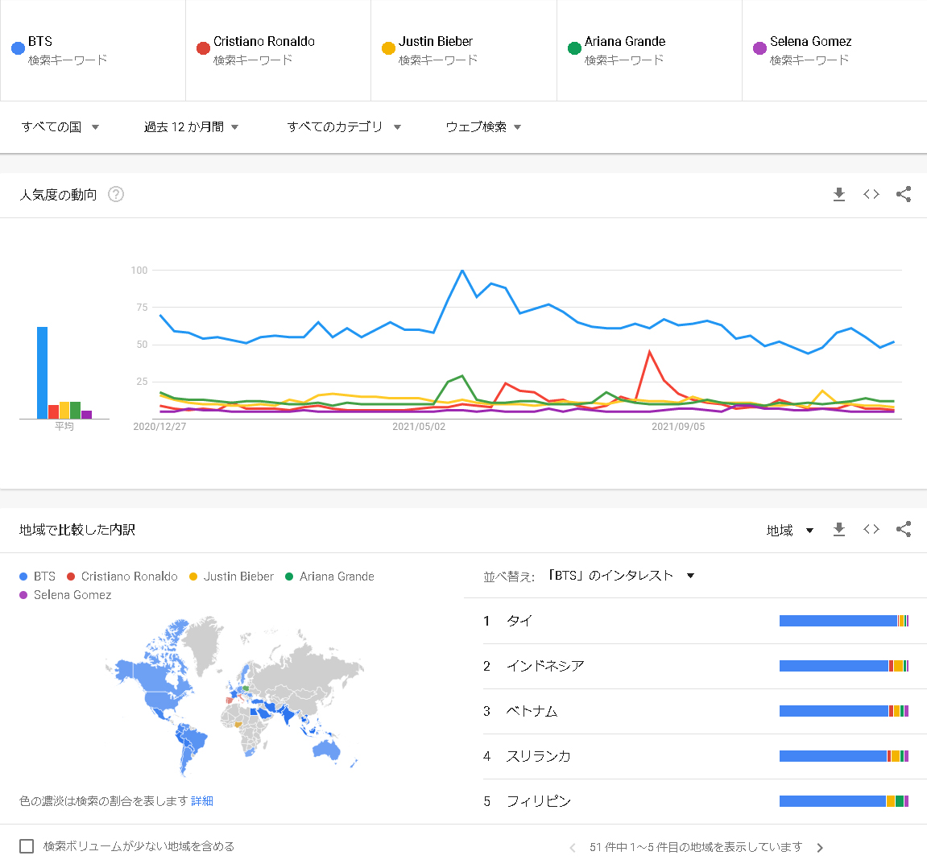Click the 51 件中 1〜5 件目 pagination text
The image size is (927, 868).
696,847
